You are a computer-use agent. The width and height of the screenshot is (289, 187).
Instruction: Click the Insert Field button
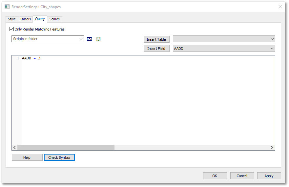(156, 49)
